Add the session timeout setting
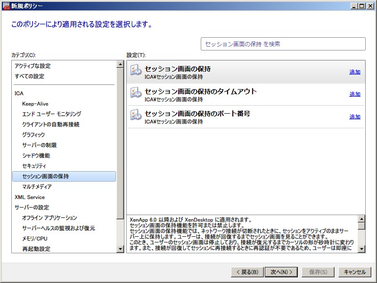 click(354, 94)
